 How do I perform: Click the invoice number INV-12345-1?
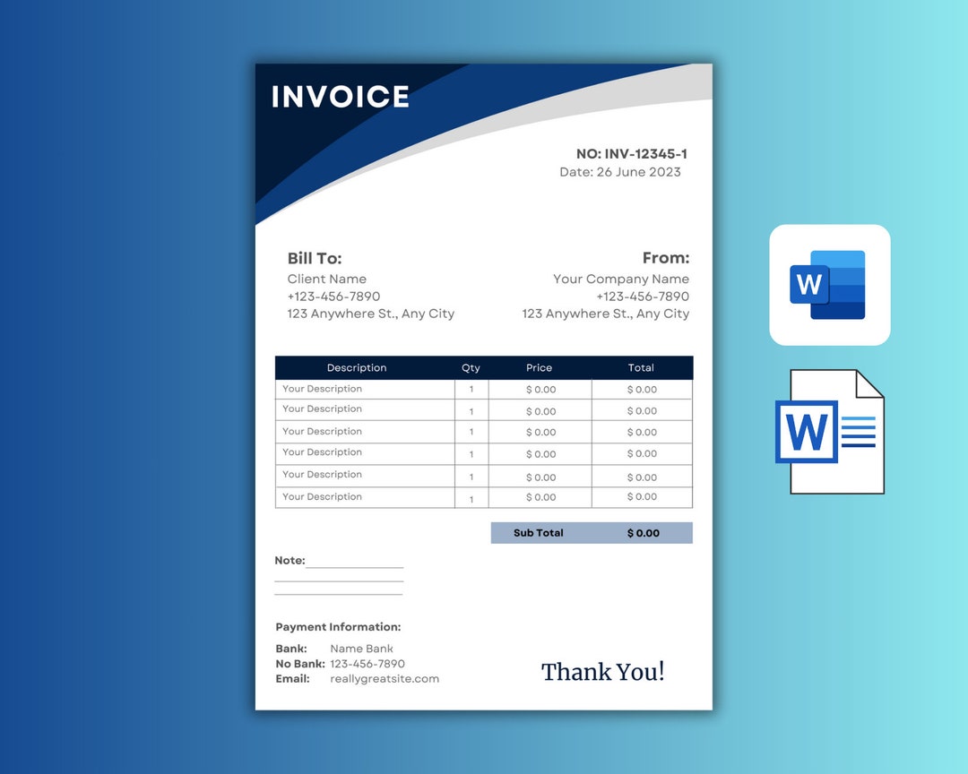click(x=633, y=153)
